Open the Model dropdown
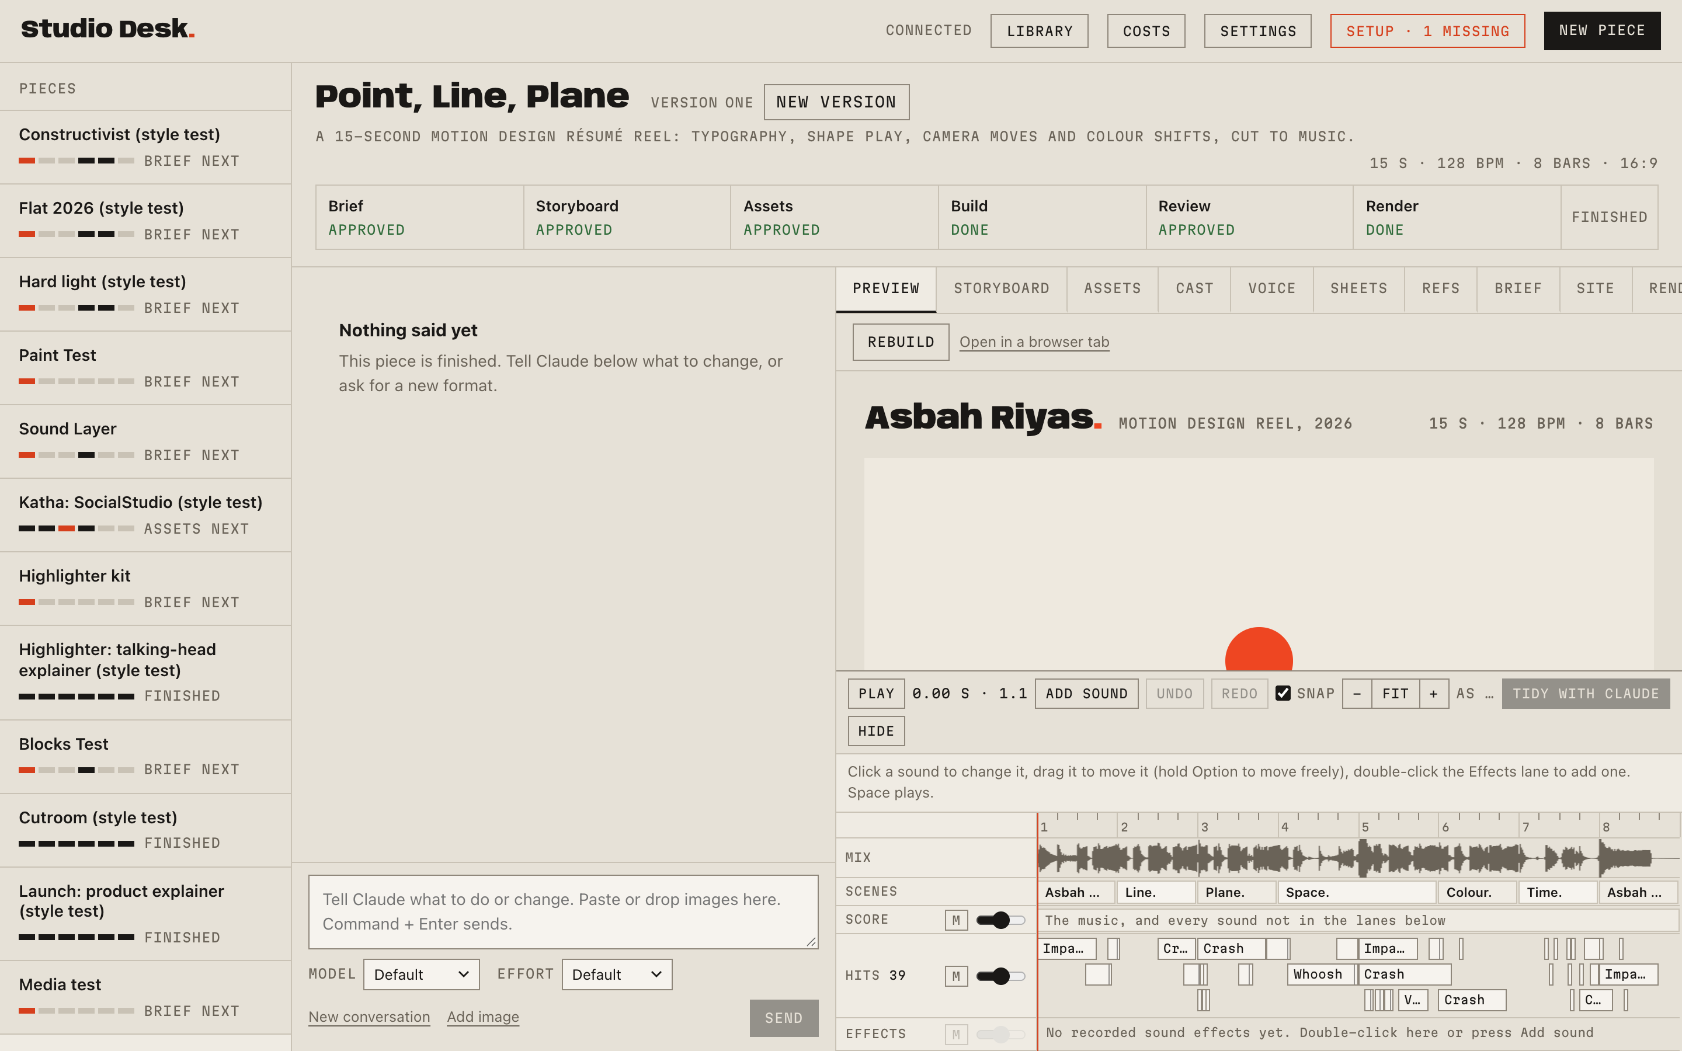 click(421, 975)
